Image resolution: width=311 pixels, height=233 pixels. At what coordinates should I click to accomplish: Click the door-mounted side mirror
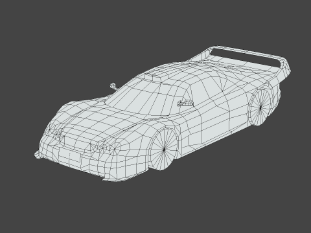coord(185,104)
